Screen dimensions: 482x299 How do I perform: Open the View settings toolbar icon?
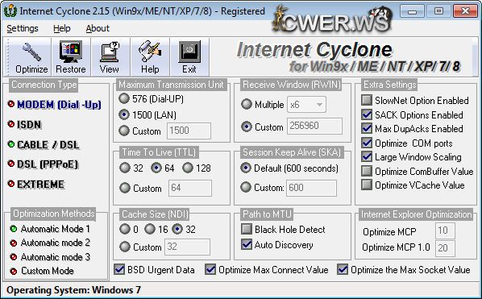coord(110,57)
